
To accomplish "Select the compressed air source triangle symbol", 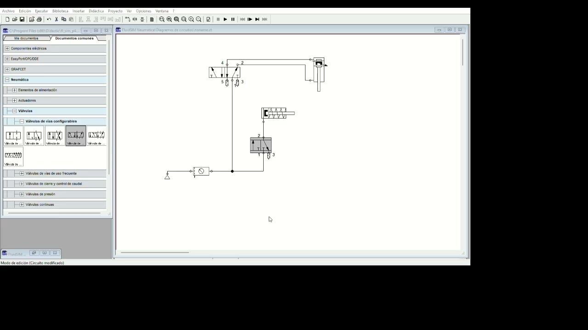I will coord(167,176).
